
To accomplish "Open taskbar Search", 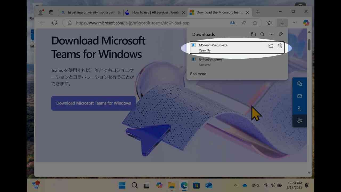I will point(135,185).
